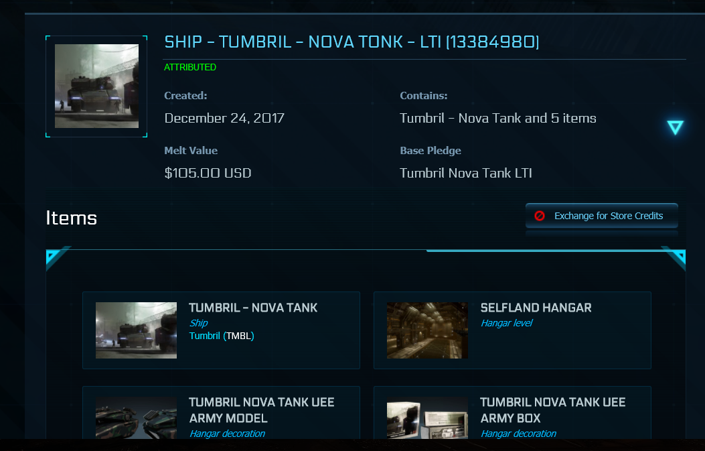Viewport: 705px width, 451px height.
Task: Open the UEE Army Model item image
Action: [136, 418]
